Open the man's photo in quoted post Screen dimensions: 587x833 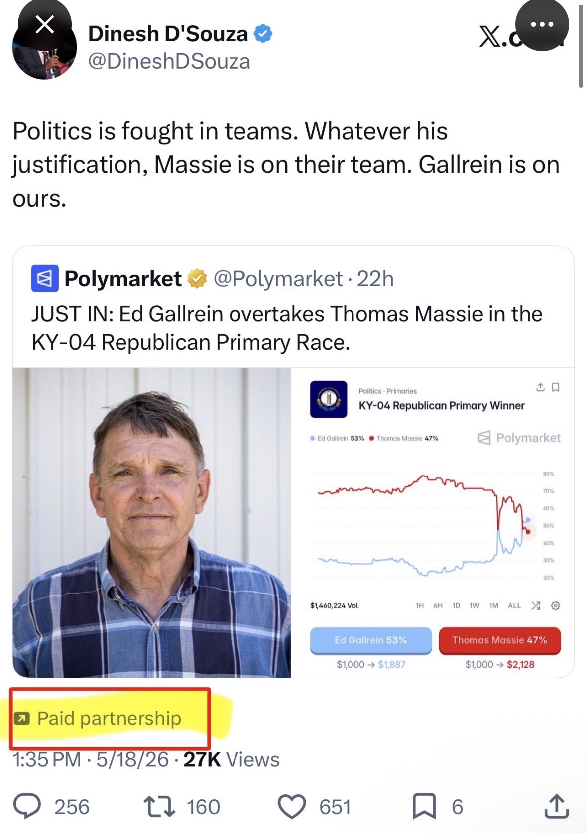pyautogui.click(x=151, y=522)
